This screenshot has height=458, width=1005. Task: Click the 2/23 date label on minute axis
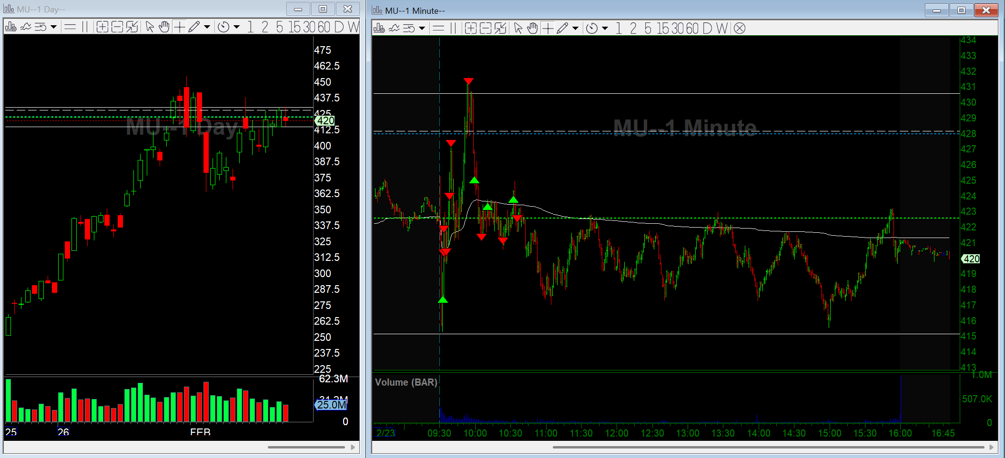pyautogui.click(x=385, y=433)
